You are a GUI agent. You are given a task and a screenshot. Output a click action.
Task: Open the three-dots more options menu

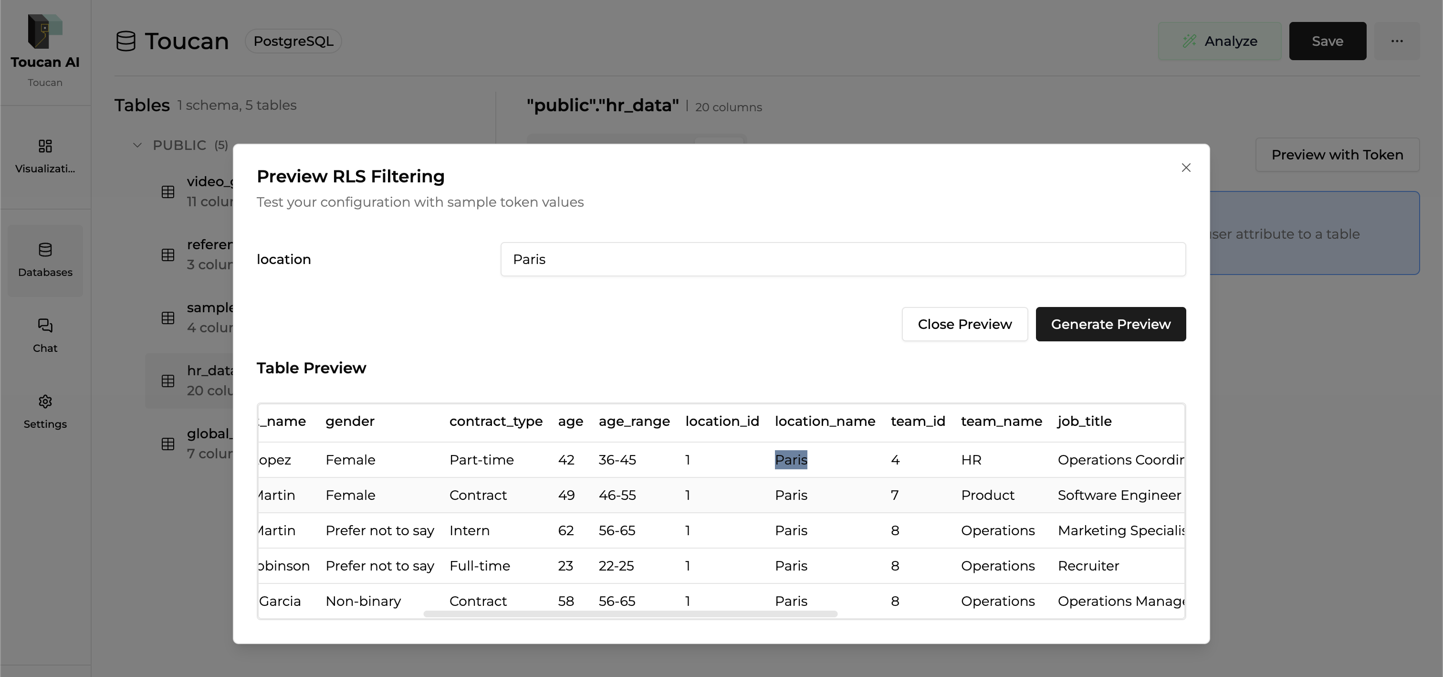point(1397,42)
